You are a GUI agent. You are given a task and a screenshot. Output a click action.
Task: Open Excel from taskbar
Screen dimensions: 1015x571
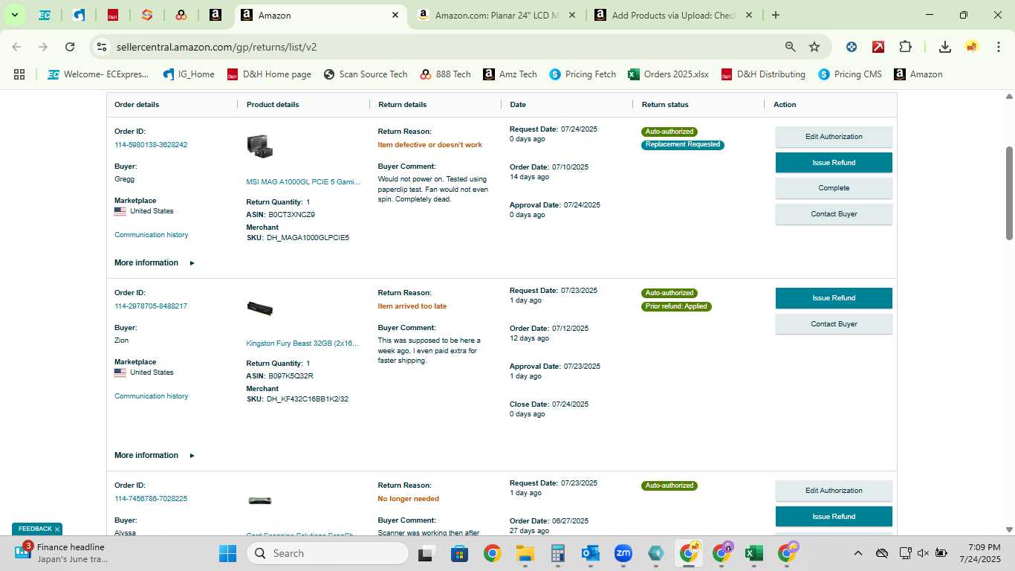753,553
